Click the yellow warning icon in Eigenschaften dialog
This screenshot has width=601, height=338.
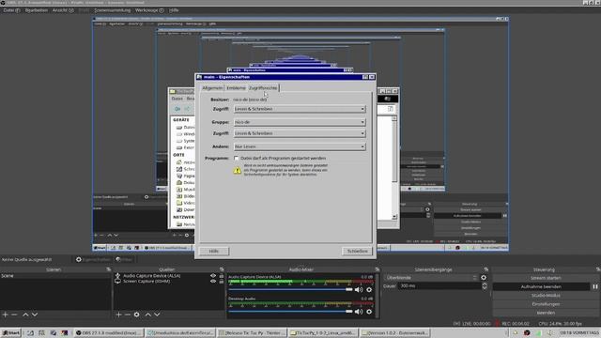pos(238,170)
